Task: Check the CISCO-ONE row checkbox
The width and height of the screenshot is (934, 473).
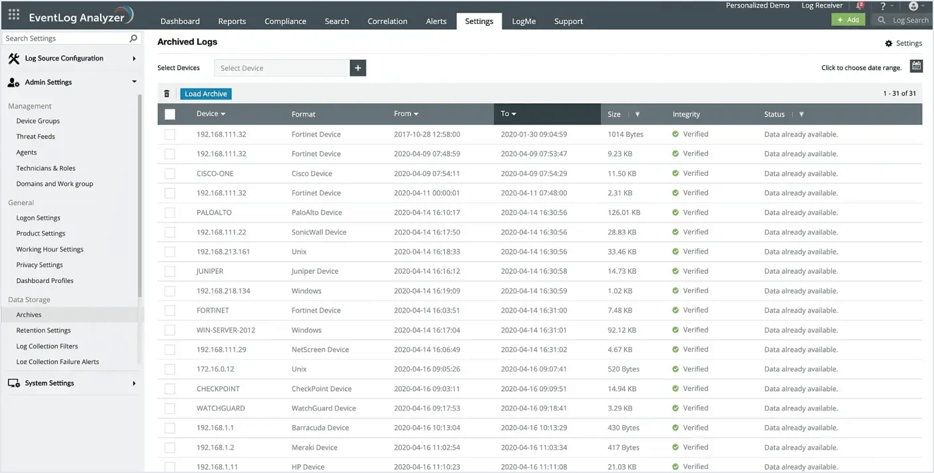Action: click(x=170, y=174)
